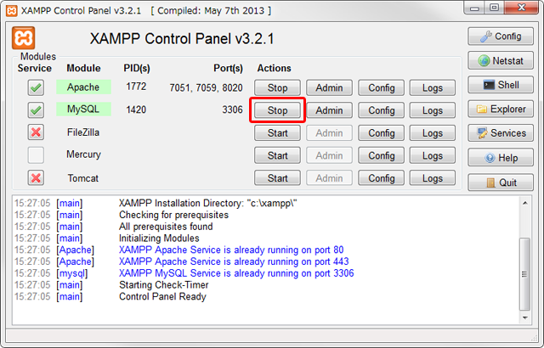The width and height of the screenshot is (544, 348).
Task: Toggle the Apache service checkbox
Action: (x=36, y=87)
